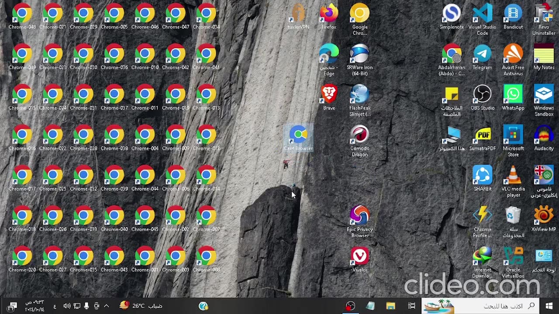The image size is (559, 314).
Task: Select the Visual Studio Code shortcut
Action: click(483, 20)
